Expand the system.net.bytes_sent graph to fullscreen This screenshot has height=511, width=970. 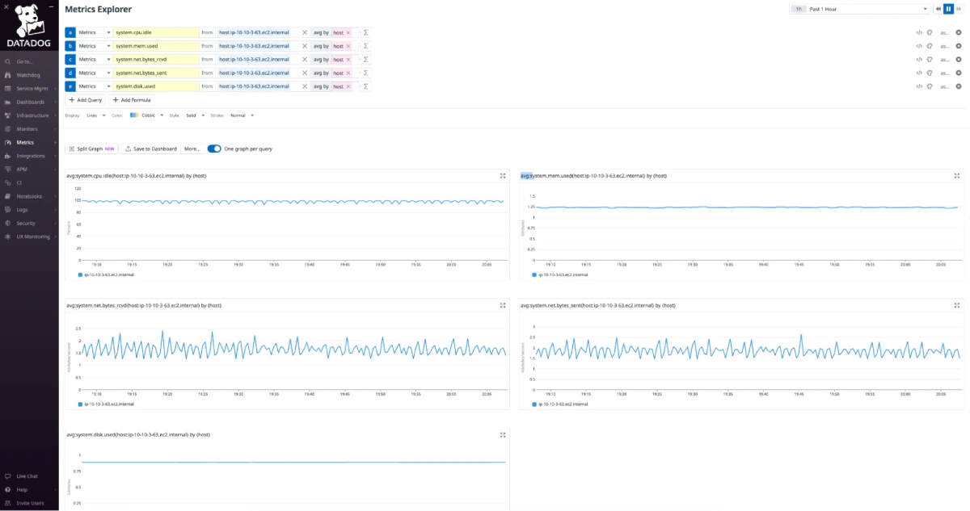pyautogui.click(x=957, y=305)
